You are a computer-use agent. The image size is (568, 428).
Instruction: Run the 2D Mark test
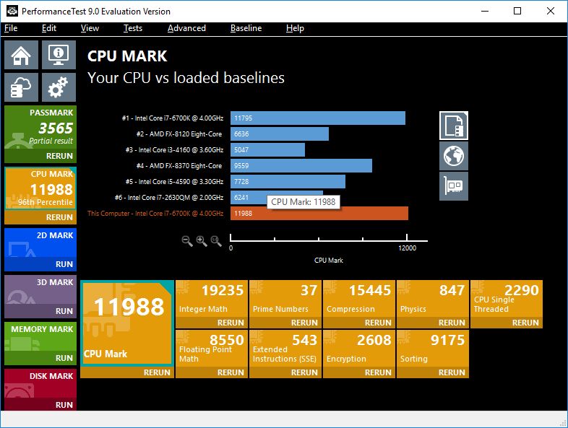[40, 264]
